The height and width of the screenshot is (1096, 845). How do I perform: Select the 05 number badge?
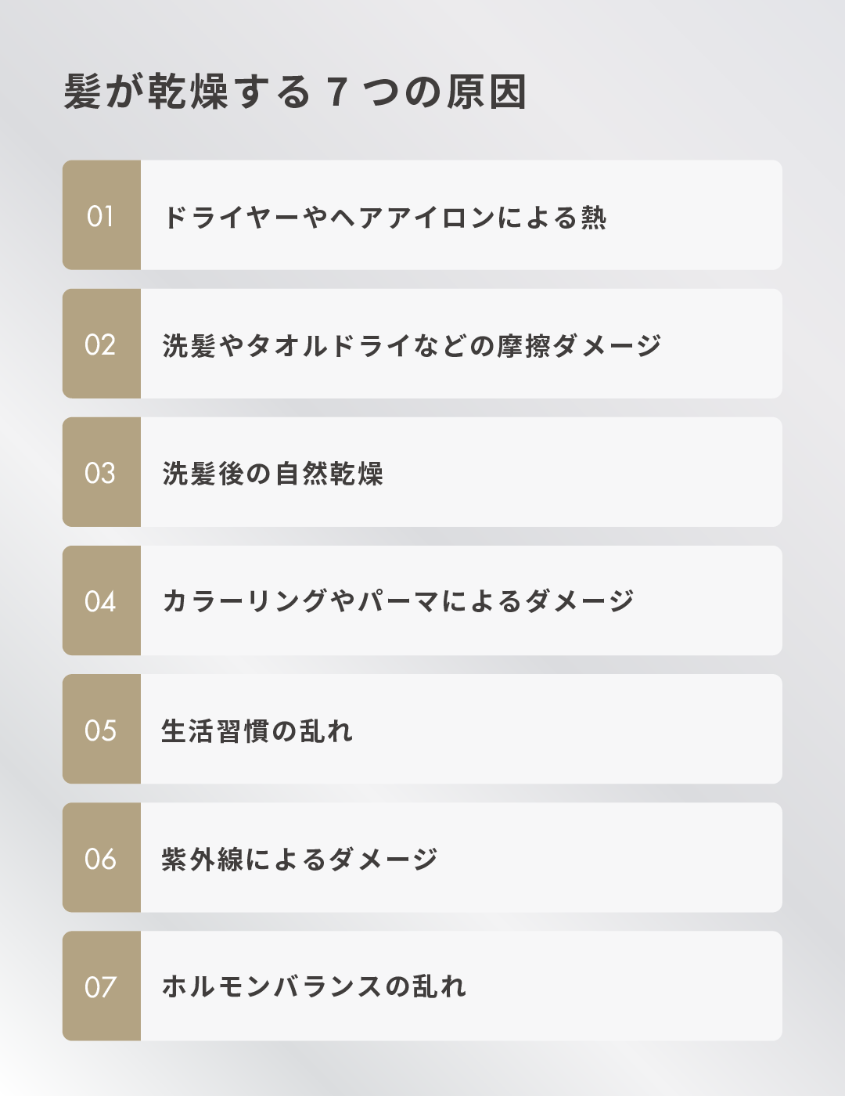102,729
